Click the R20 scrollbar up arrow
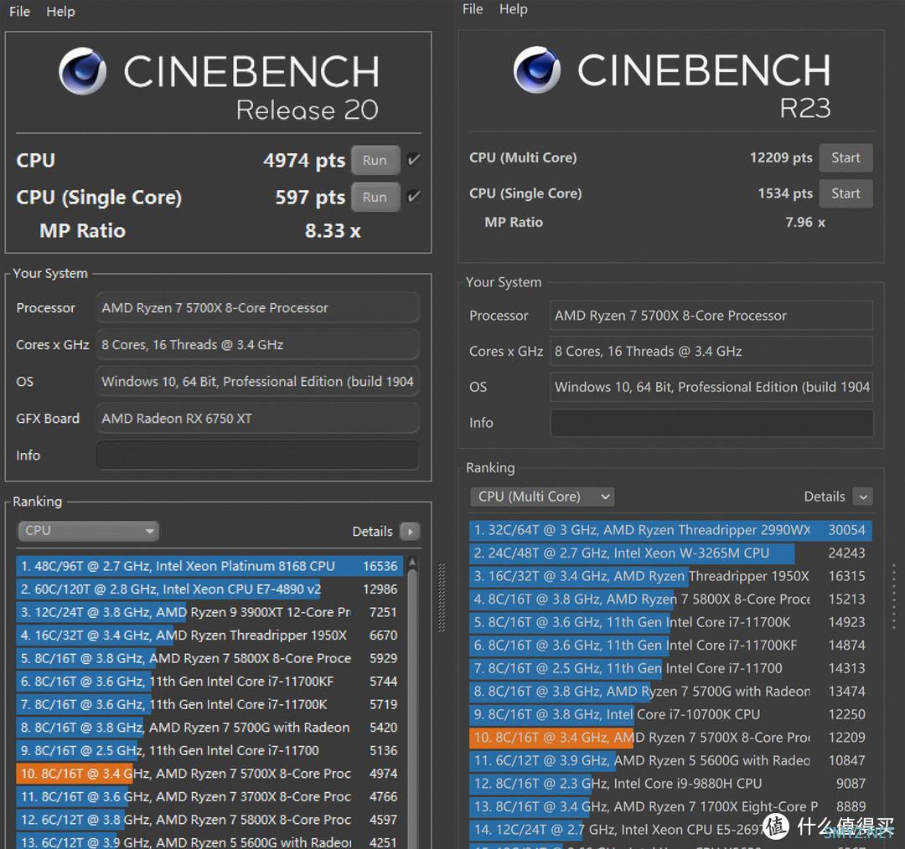This screenshot has width=905, height=849. [412, 563]
